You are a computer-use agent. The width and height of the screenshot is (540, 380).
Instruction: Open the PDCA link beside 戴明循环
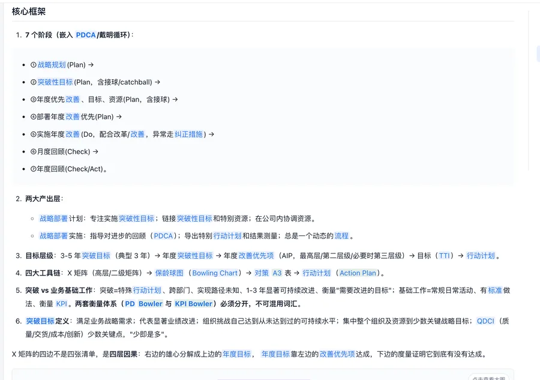coord(85,35)
